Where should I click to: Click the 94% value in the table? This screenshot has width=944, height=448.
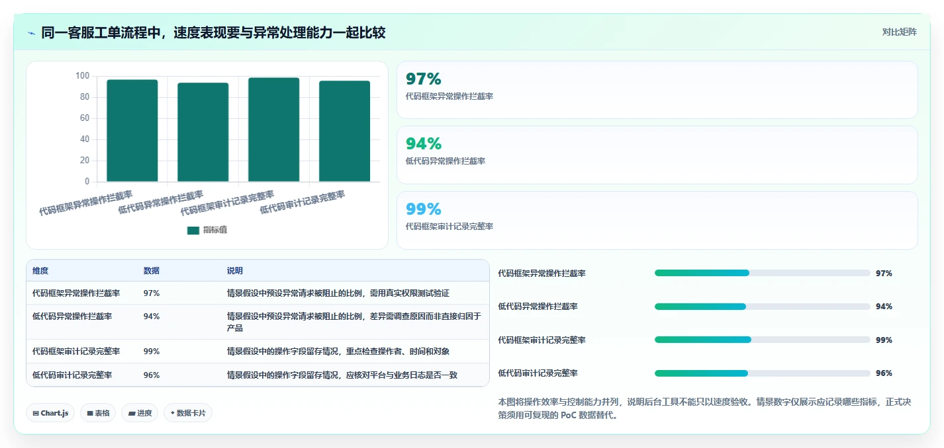click(152, 317)
